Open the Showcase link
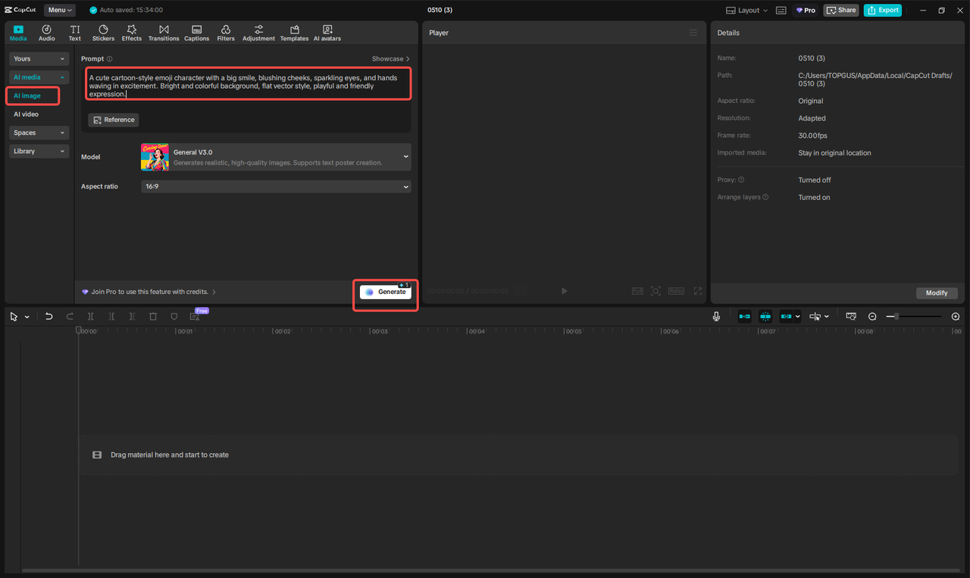 (390, 59)
